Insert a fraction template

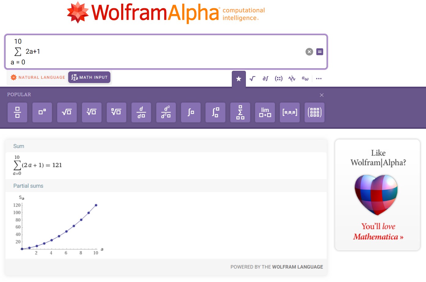(17, 112)
